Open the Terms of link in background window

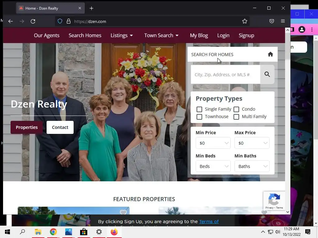pos(209,221)
